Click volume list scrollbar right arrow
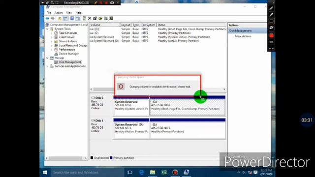 coord(224,89)
